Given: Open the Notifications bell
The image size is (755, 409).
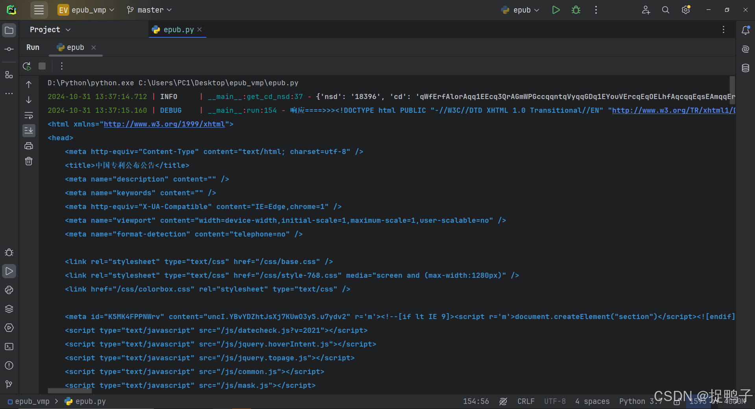Looking at the screenshot, I should pyautogui.click(x=745, y=30).
